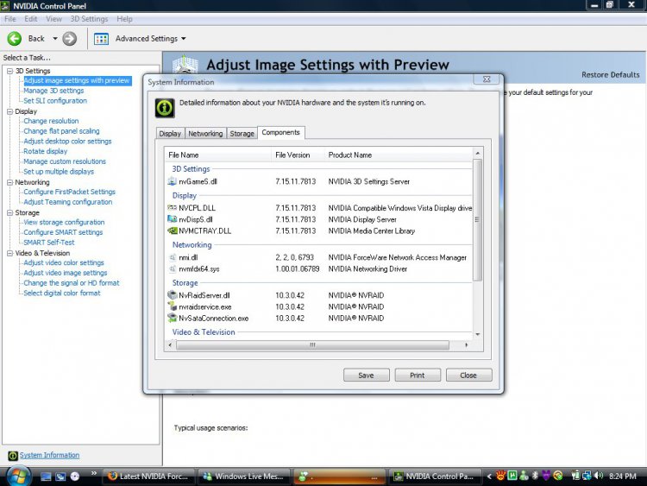
Task: Select the Components tab
Action: [x=281, y=133]
